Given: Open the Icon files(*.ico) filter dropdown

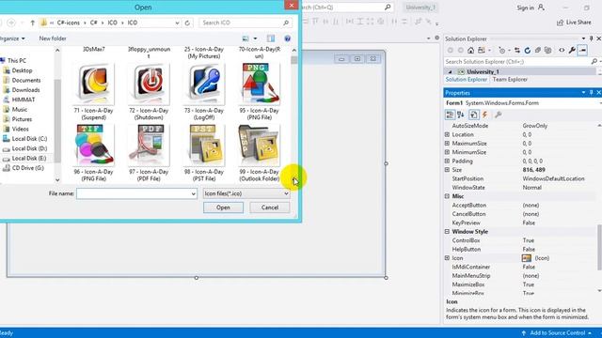Looking at the screenshot, I should coord(246,194).
